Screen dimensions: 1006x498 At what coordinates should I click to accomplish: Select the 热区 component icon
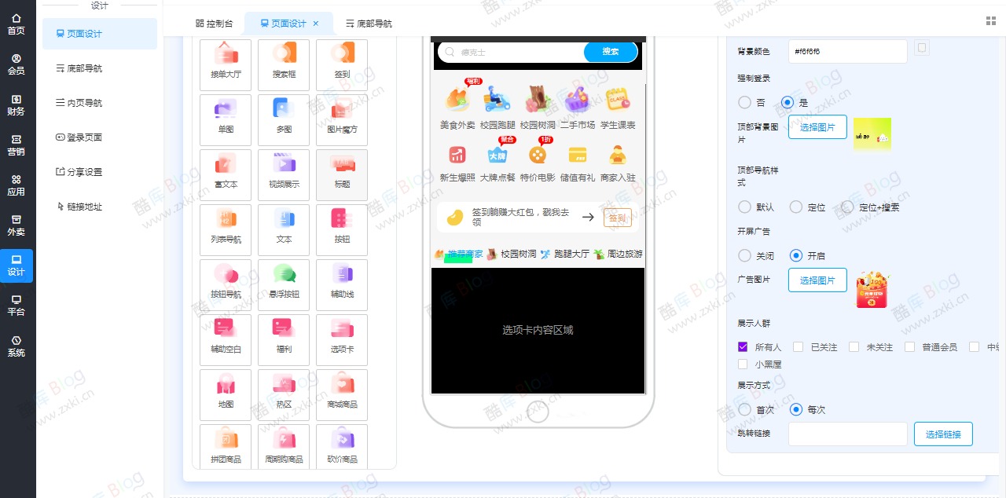coord(284,394)
